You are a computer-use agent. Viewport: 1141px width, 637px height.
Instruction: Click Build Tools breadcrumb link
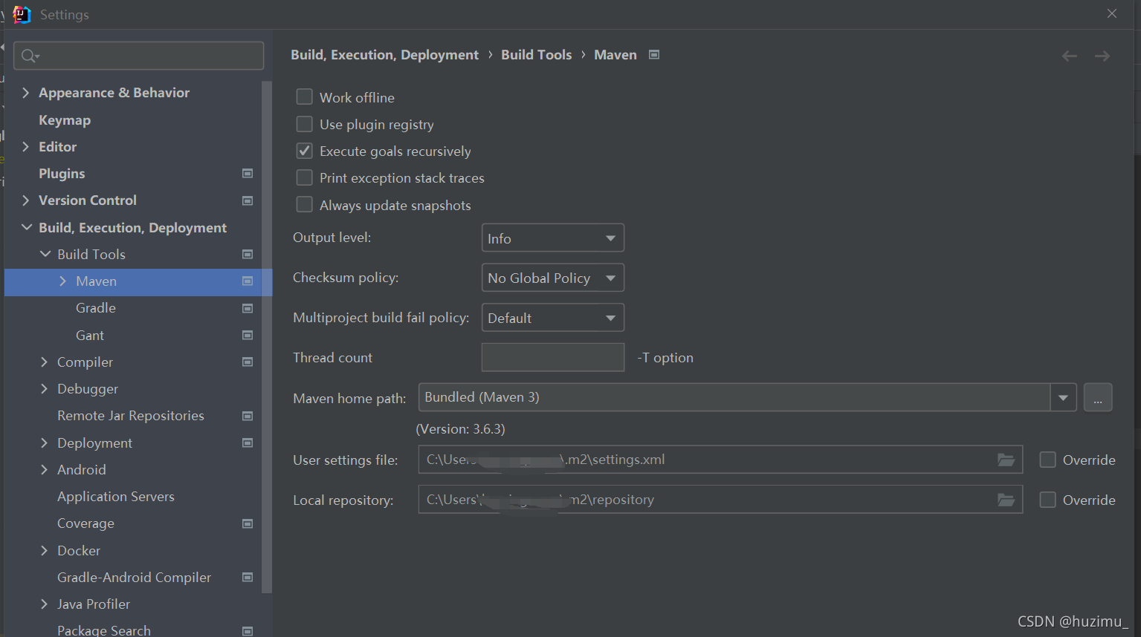pos(537,55)
